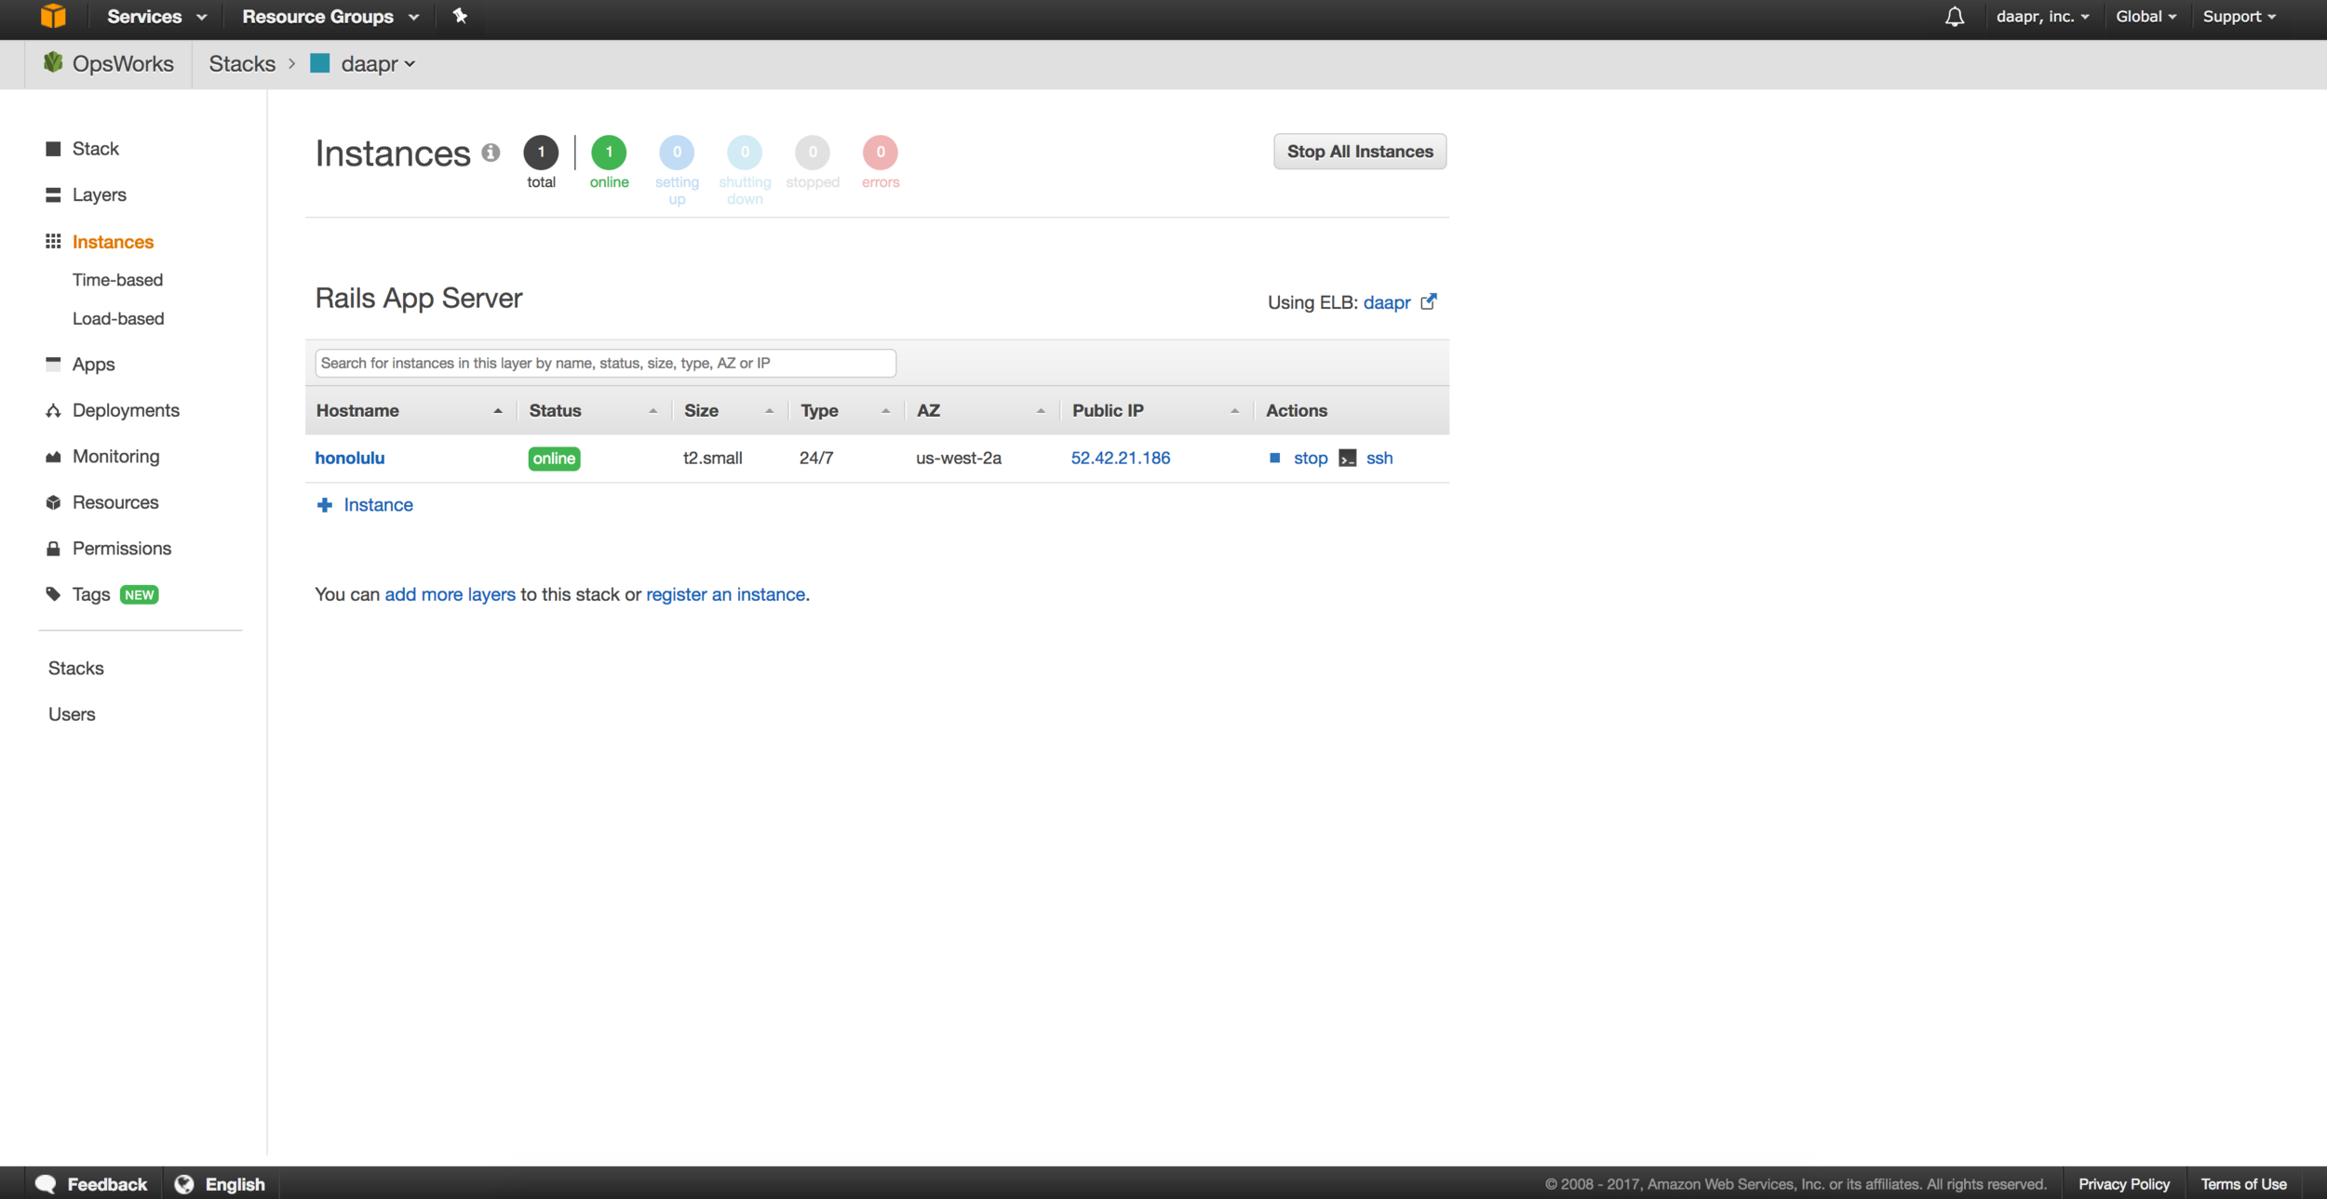
Task: Sort table by Size column
Action: [x=729, y=410]
